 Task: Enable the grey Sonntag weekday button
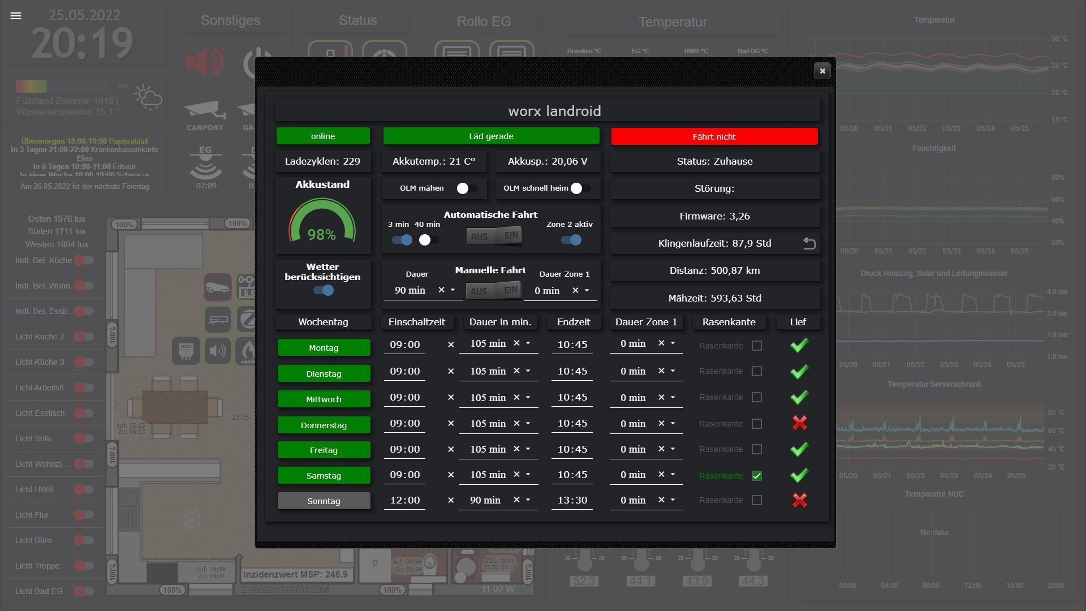[x=324, y=501]
